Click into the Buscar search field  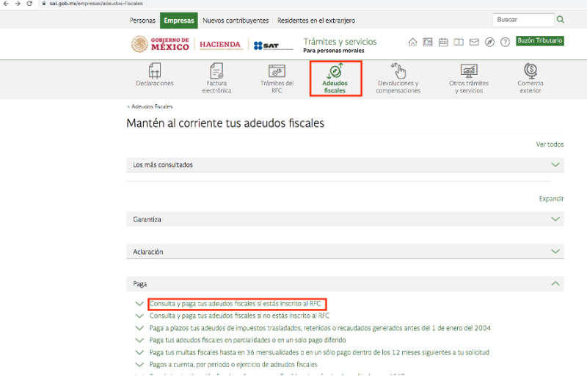[x=523, y=20]
